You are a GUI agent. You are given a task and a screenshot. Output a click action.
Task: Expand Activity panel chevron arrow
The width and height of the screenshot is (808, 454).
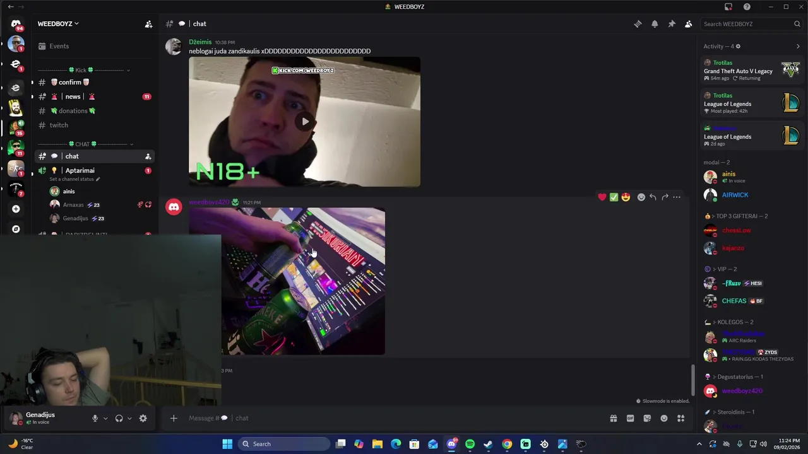[798, 47]
